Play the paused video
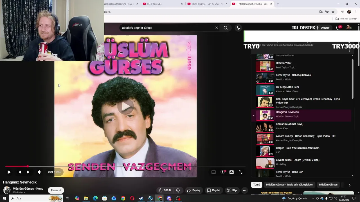 9,172
